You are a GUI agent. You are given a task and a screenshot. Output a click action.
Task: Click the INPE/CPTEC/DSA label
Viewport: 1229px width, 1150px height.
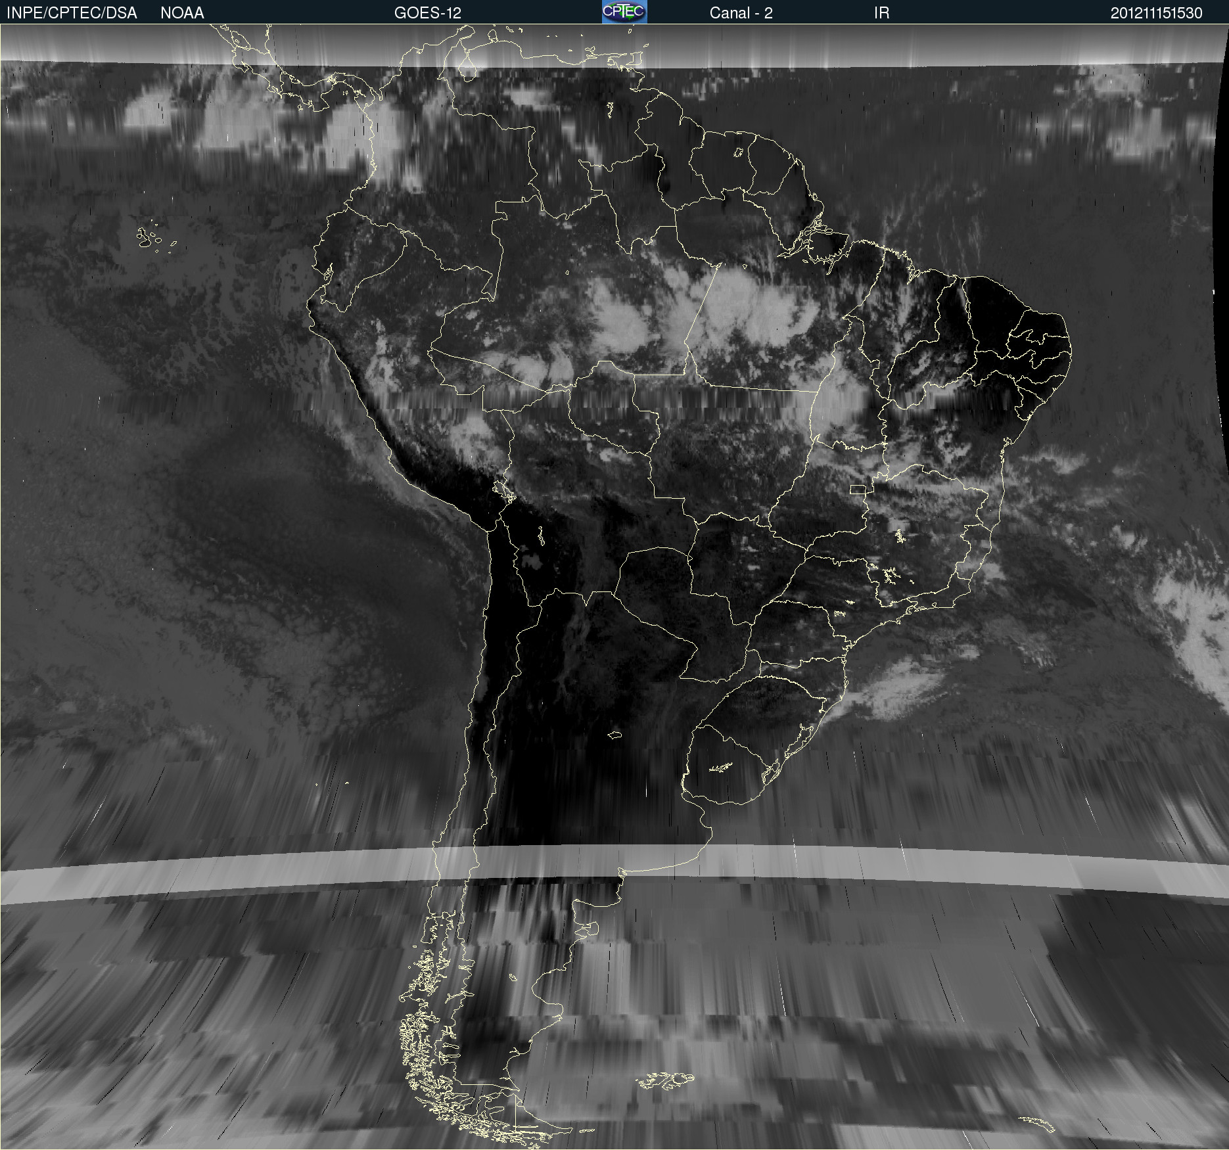[x=72, y=13]
